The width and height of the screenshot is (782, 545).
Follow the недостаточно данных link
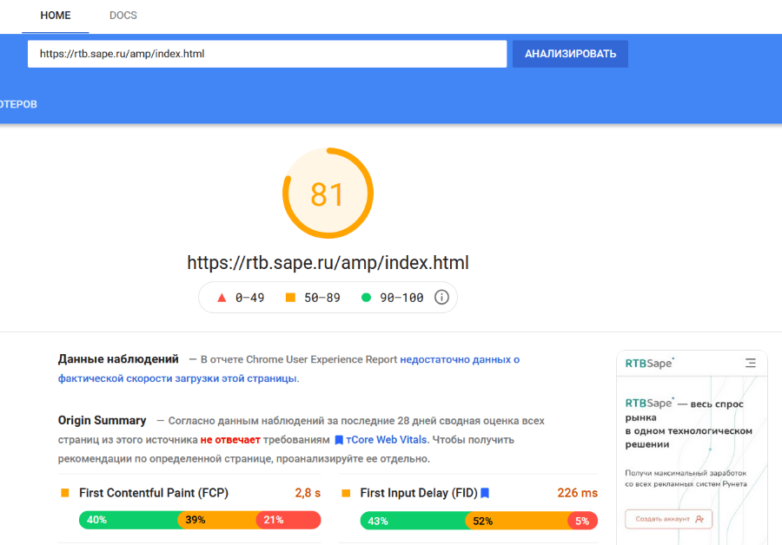point(460,359)
